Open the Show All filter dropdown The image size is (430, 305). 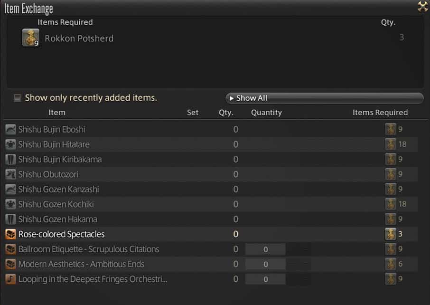click(324, 98)
